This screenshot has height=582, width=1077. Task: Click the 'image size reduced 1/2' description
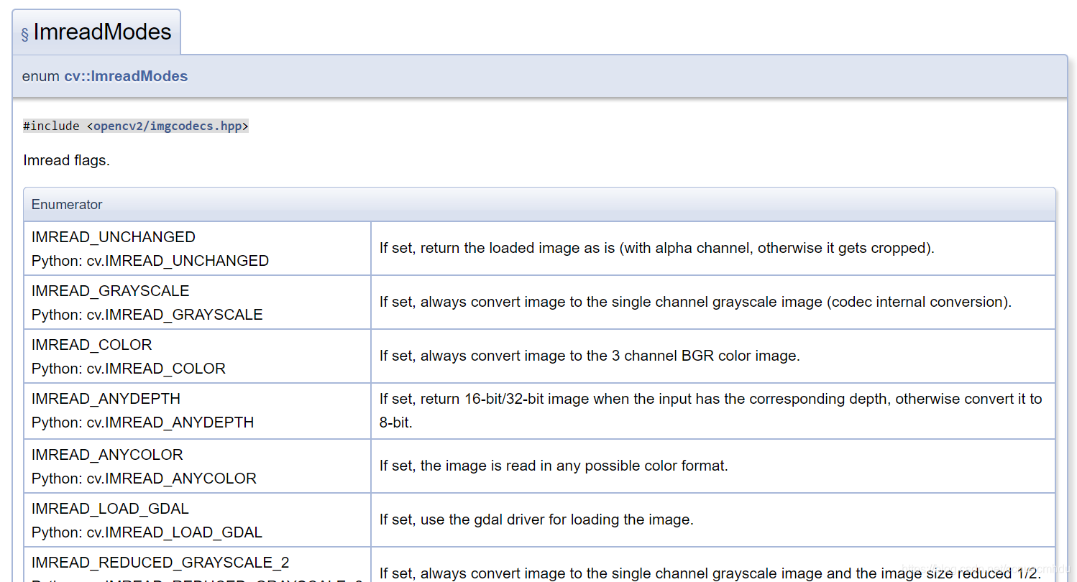coord(710,573)
